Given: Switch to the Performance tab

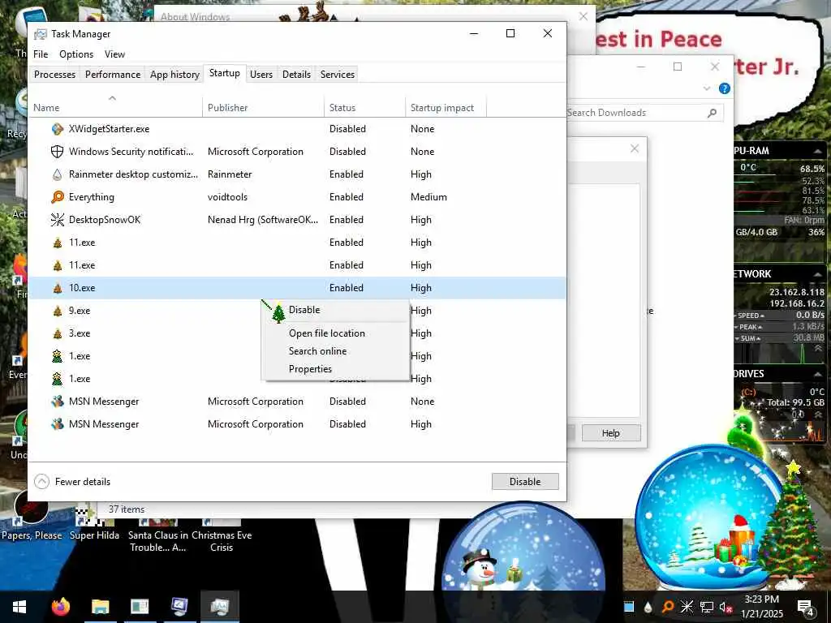Looking at the screenshot, I should [x=113, y=74].
